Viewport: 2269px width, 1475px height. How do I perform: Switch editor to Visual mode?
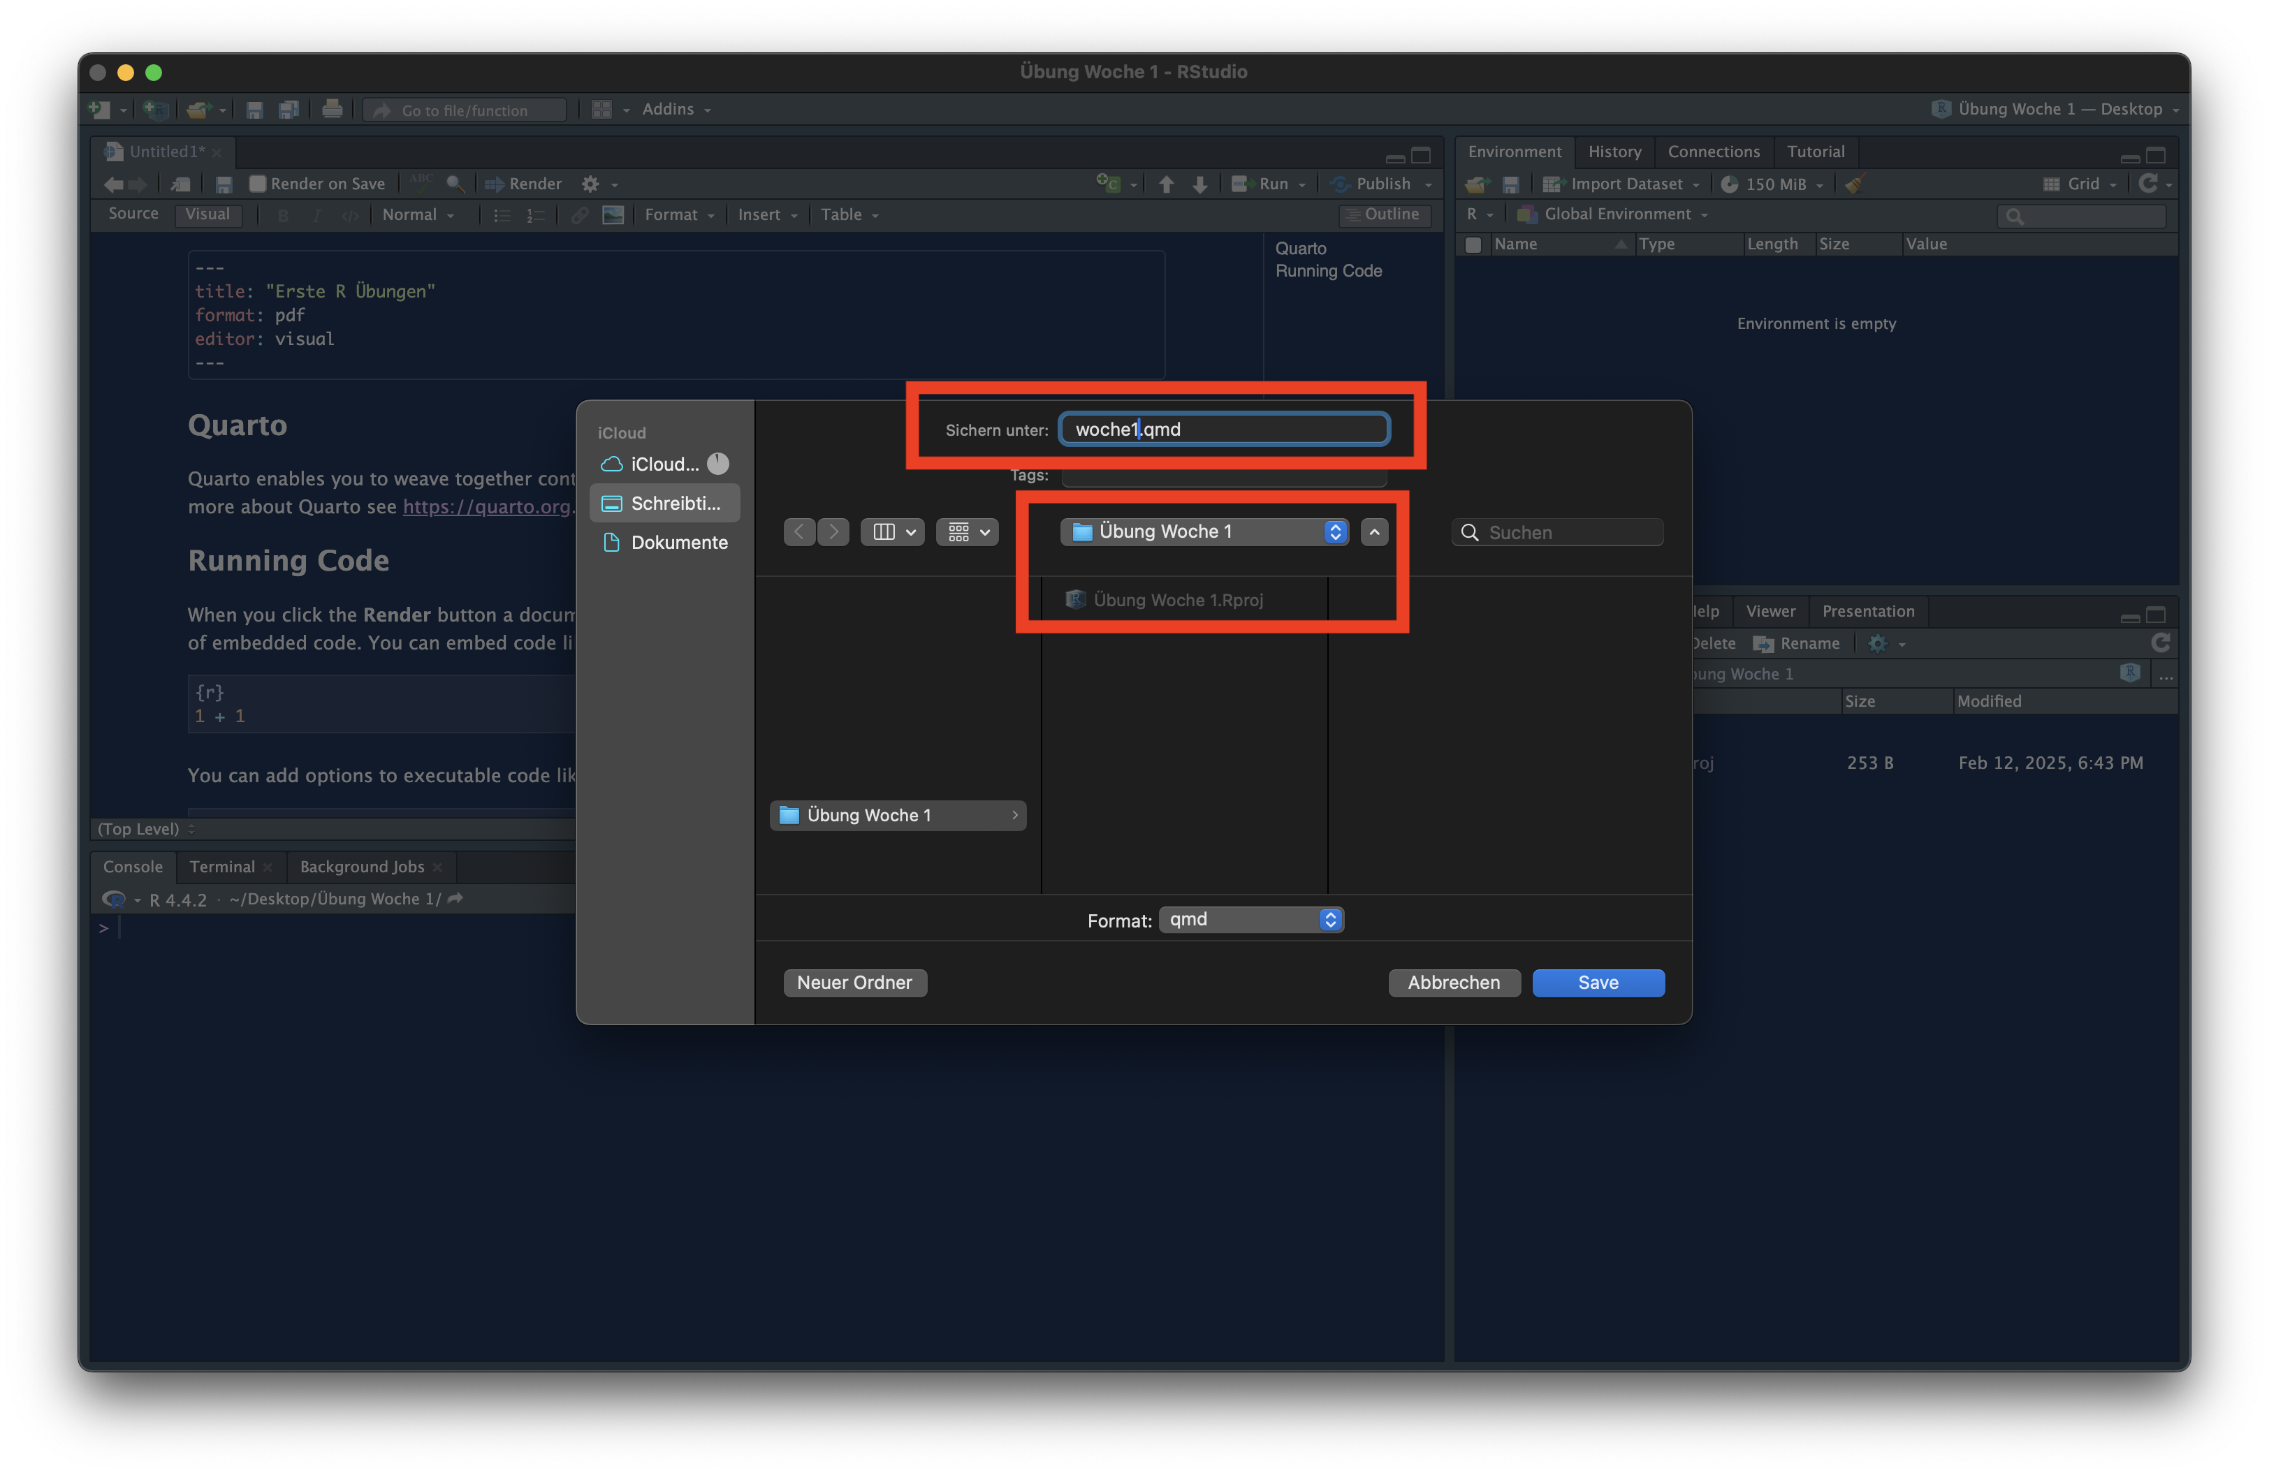(x=208, y=214)
